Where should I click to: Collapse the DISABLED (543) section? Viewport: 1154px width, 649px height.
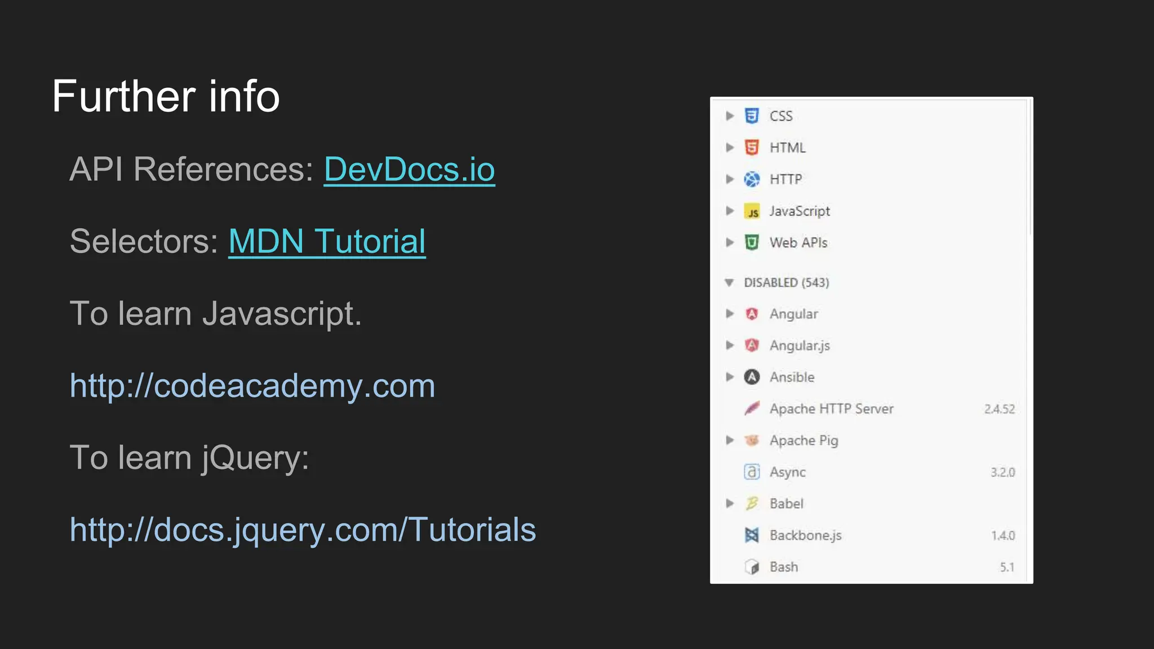(x=729, y=282)
